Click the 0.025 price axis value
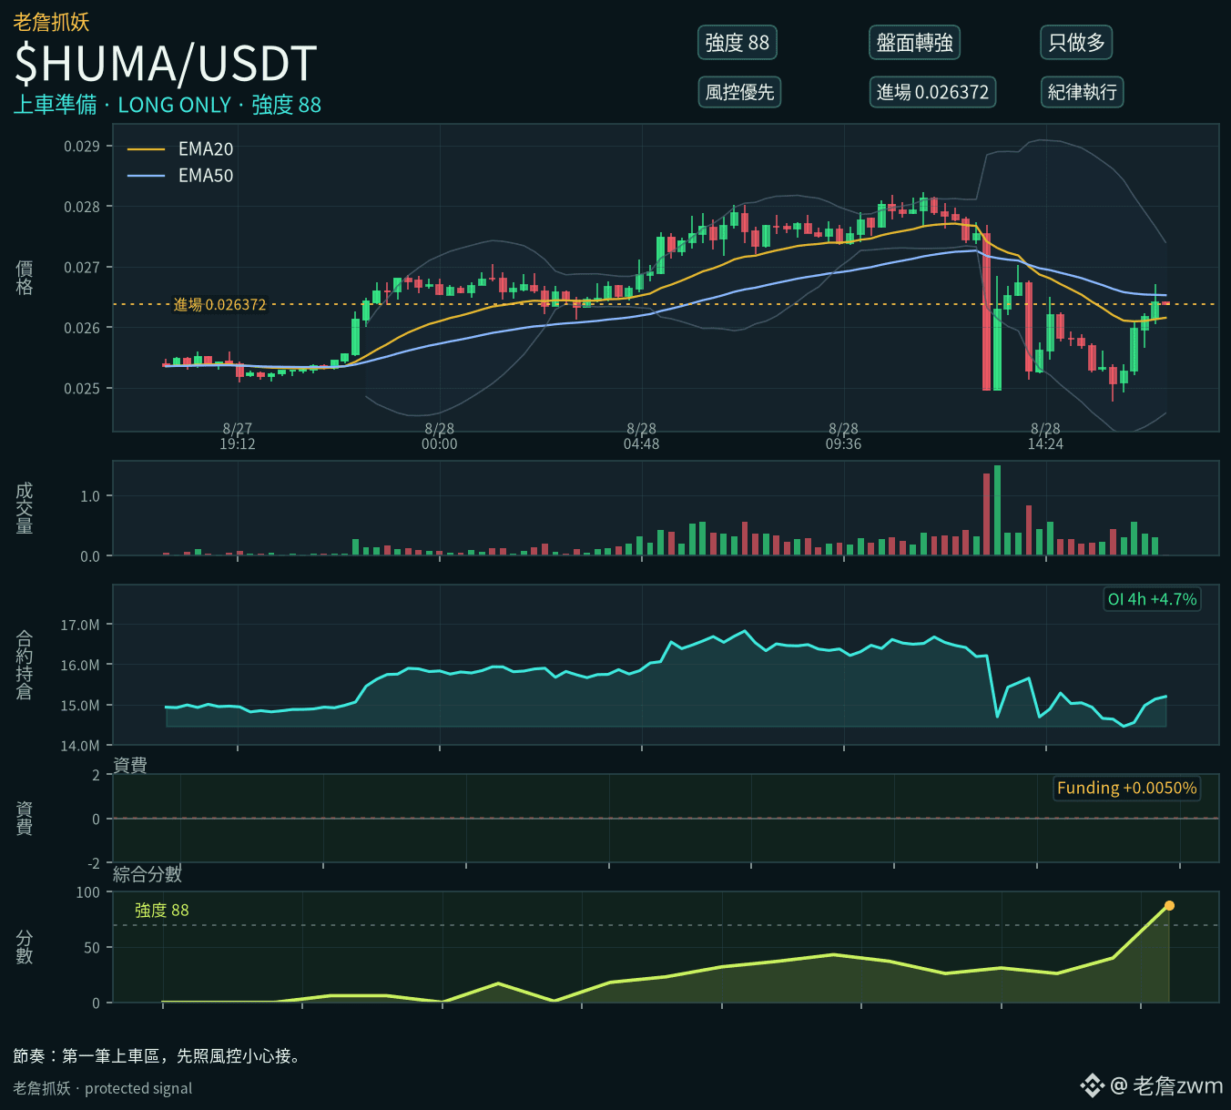 click(x=82, y=389)
